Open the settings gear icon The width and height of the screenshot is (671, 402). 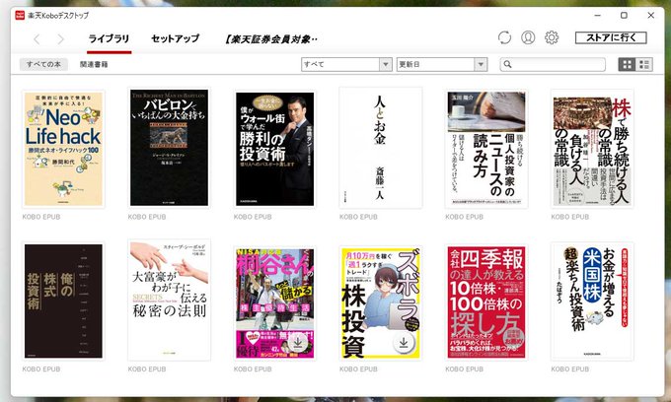pyautogui.click(x=552, y=37)
